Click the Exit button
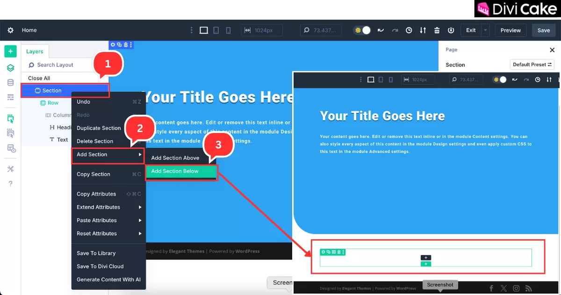The width and height of the screenshot is (561, 295). (471, 30)
